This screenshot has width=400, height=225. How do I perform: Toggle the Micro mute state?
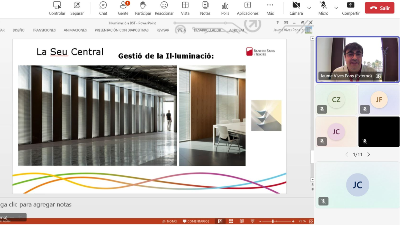[323, 8]
